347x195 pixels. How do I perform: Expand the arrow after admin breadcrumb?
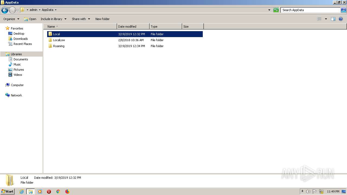(40, 10)
